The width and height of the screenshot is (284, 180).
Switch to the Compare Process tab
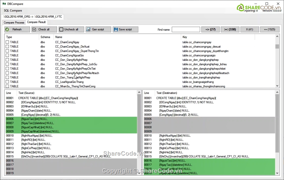(x=14, y=22)
